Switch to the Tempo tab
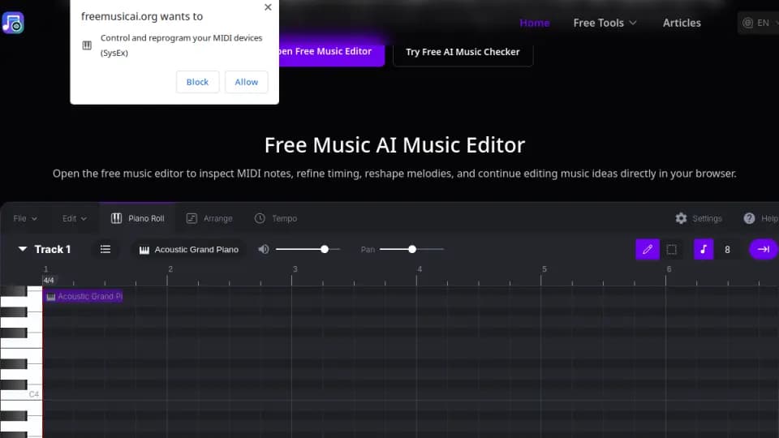Screen dimensions: 779x438 [x=276, y=218]
